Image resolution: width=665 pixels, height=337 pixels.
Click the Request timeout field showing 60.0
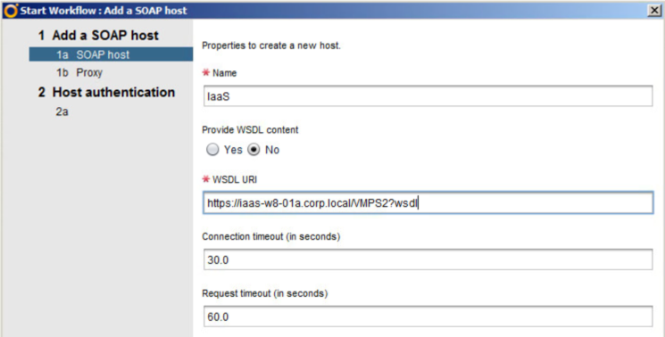pyautogui.click(x=428, y=316)
